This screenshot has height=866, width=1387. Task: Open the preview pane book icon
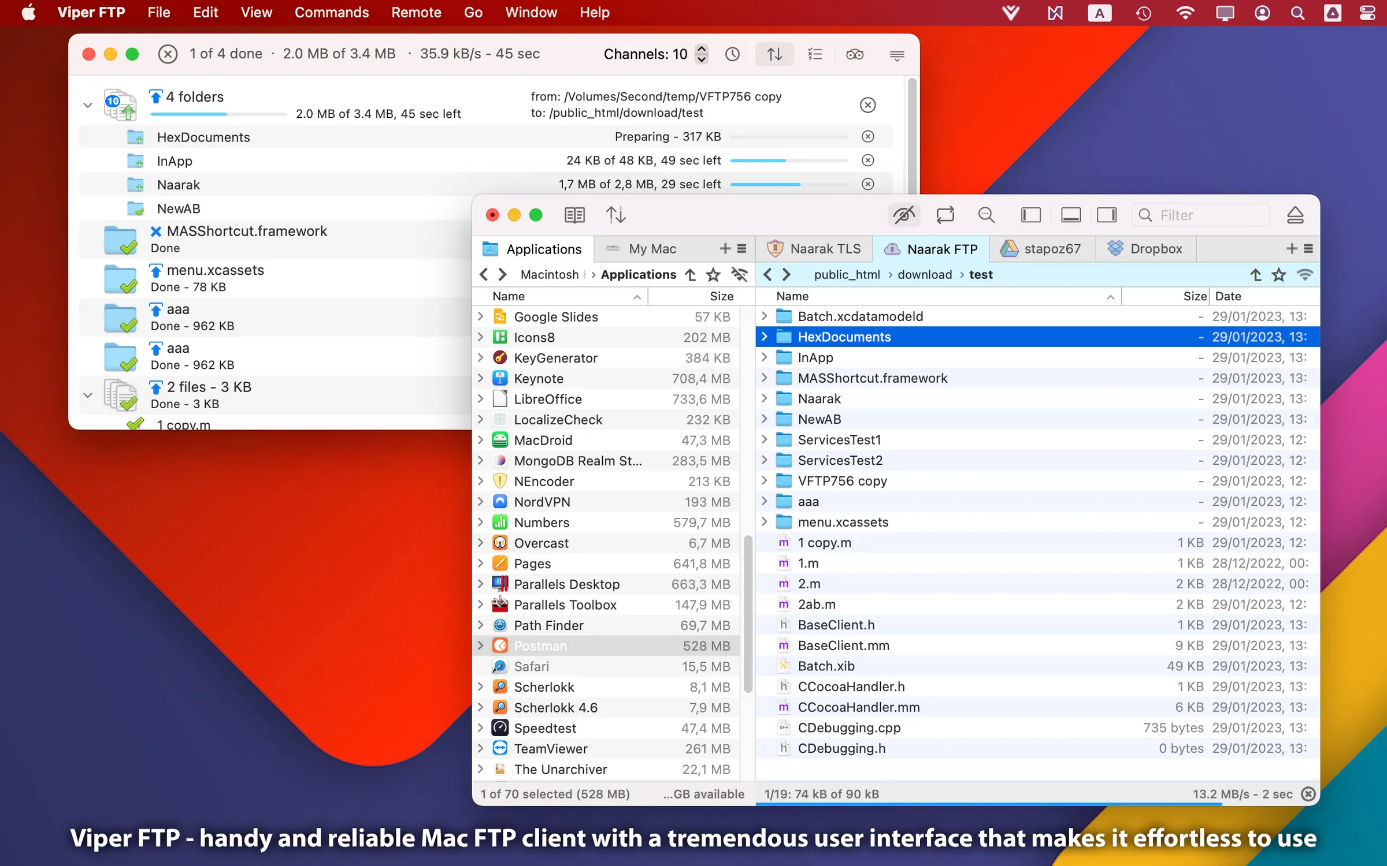tap(574, 214)
